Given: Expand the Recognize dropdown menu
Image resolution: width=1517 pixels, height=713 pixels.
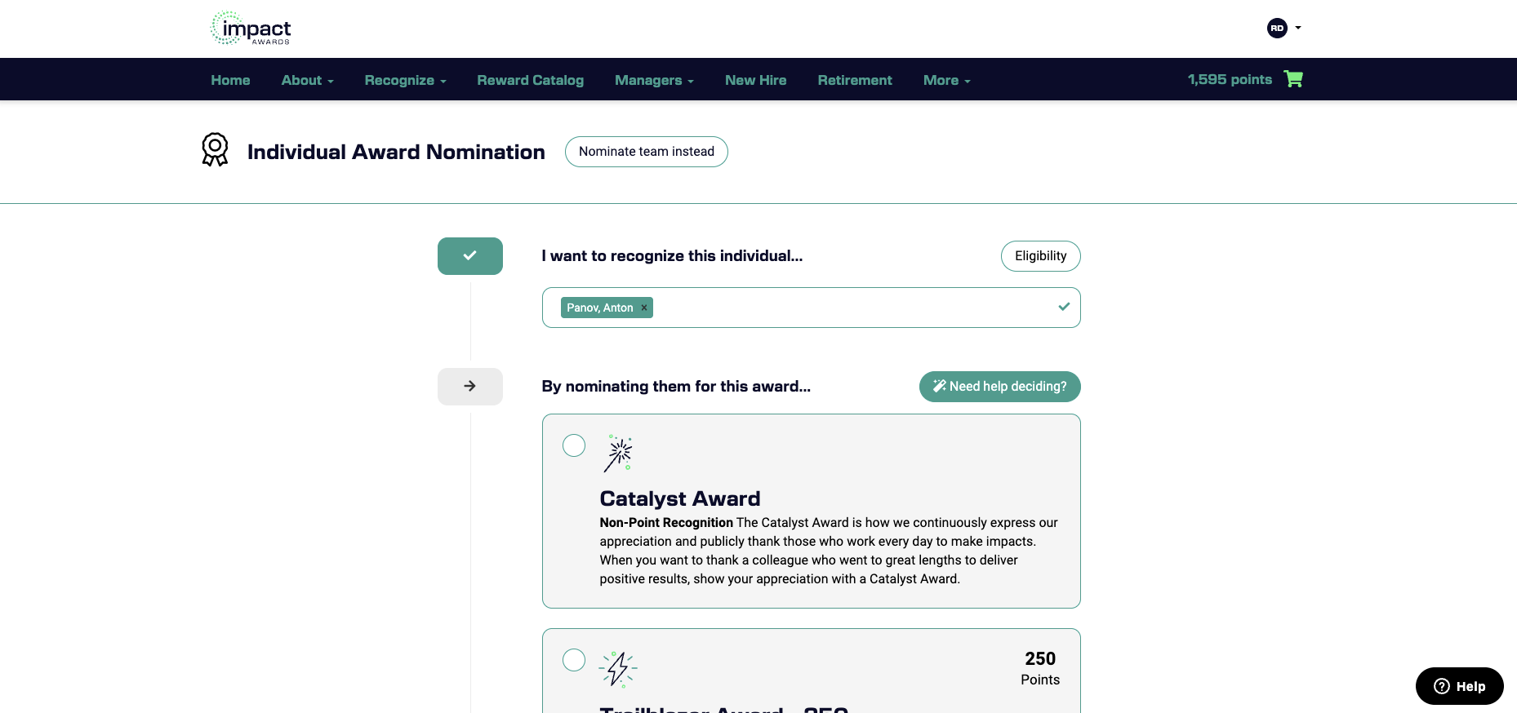Looking at the screenshot, I should pyautogui.click(x=405, y=80).
